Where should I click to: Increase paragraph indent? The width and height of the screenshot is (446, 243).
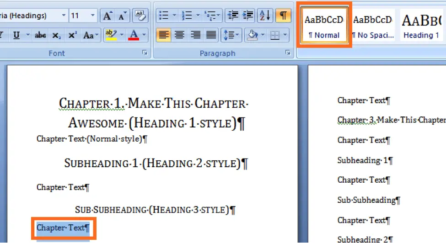coord(248,16)
